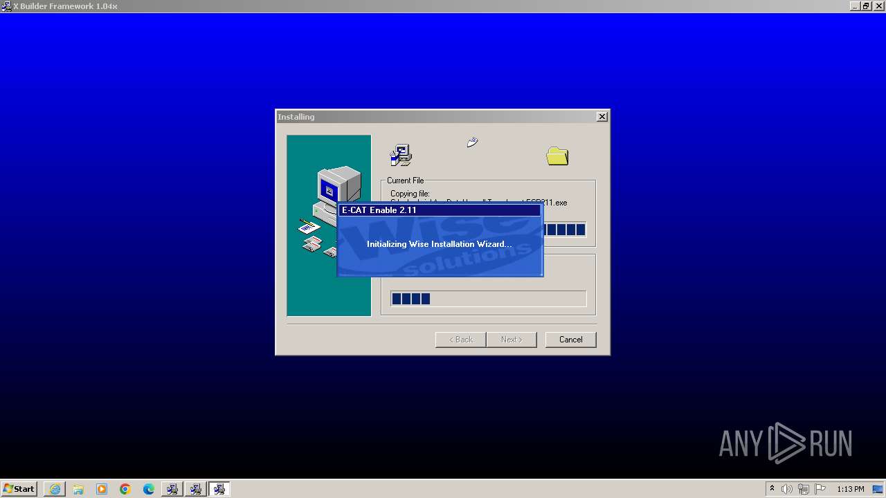Launch Microsoft Edge from taskbar
This screenshot has height=498, width=886.
point(149,489)
